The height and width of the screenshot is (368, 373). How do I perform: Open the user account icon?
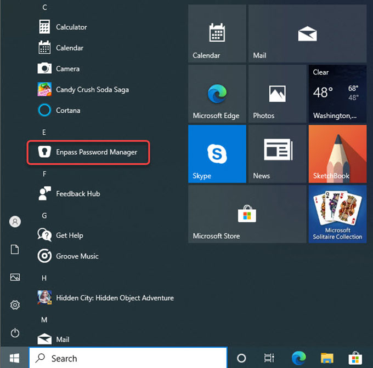pyautogui.click(x=15, y=222)
